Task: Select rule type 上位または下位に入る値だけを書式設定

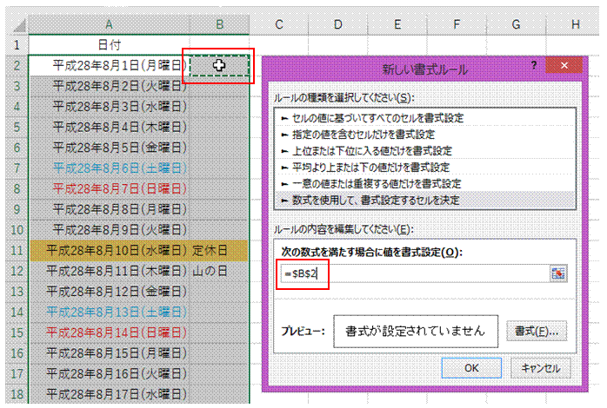Action: coord(424,151)
